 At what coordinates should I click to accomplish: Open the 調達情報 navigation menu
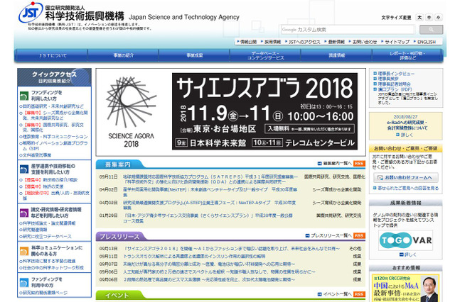point(336,55)
